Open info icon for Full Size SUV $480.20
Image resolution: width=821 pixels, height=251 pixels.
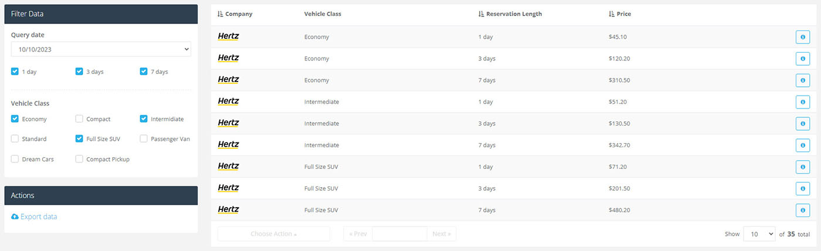click(x=802, y=210)
